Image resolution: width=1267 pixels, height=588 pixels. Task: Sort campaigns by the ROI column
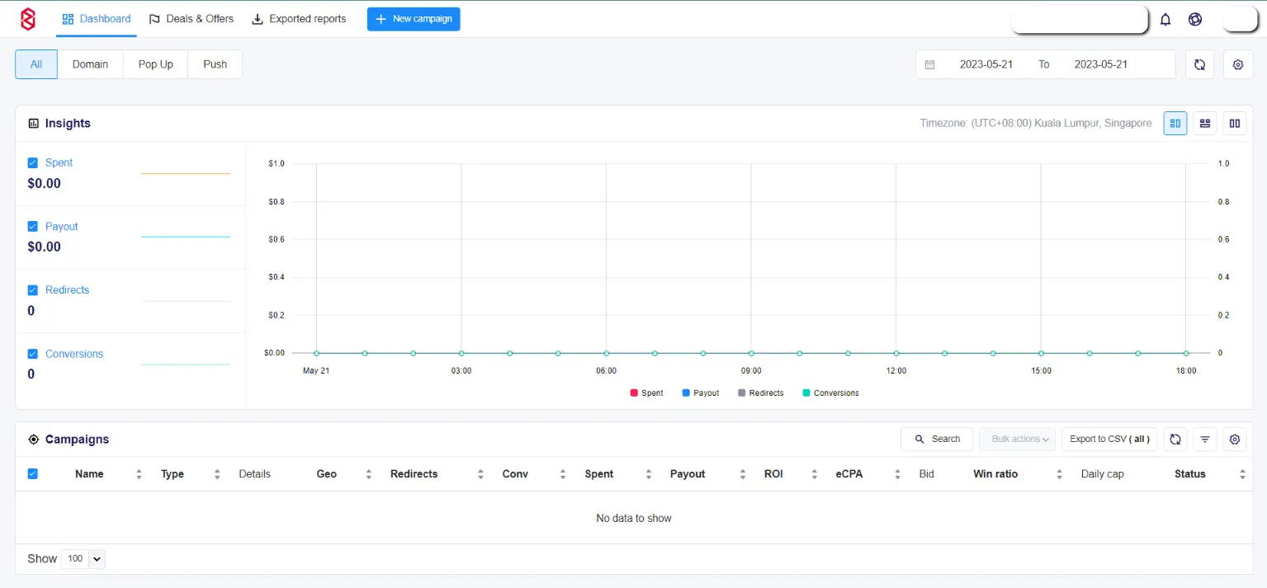(773, 474)
